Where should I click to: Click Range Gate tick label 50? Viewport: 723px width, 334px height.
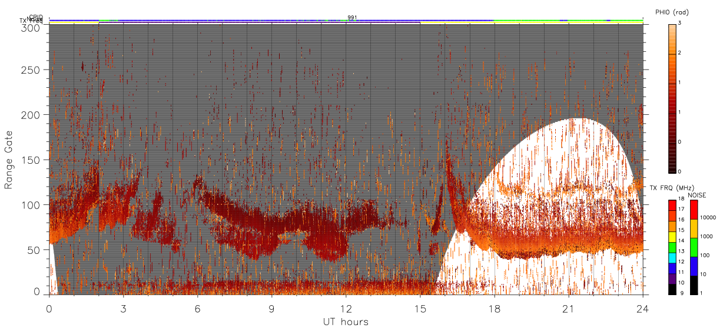click(x=33, y=250)
